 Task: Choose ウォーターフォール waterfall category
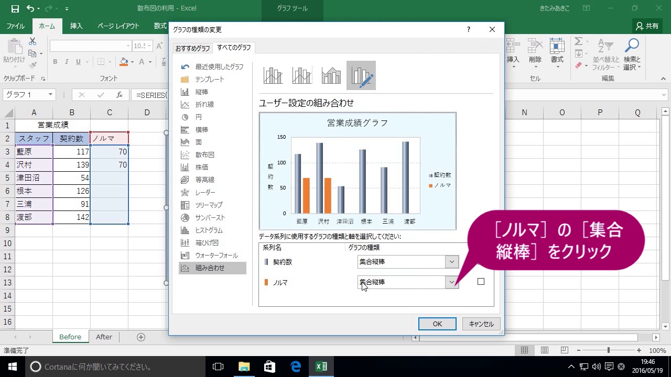212,256
